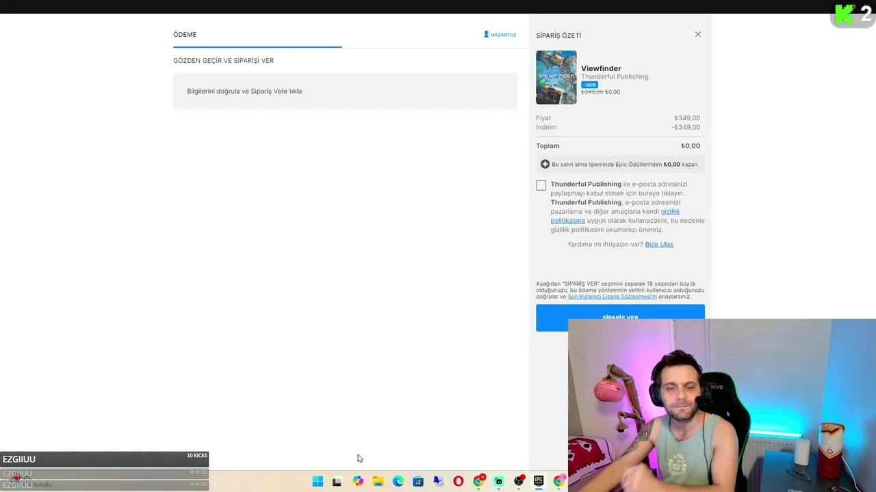The height and width of the screenshot is (492, 876).
Task: Open the monitor shortcut icon beside Opera
Action: point(439,481)
